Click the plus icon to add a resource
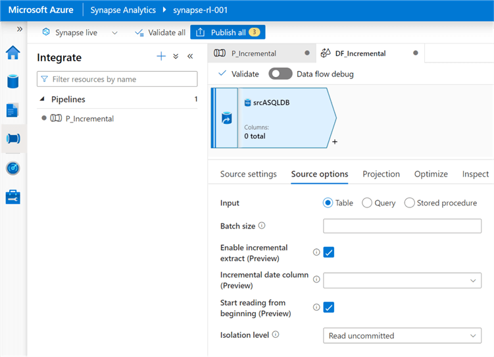This screenshot has height=357, width=494. coord(161,57)
